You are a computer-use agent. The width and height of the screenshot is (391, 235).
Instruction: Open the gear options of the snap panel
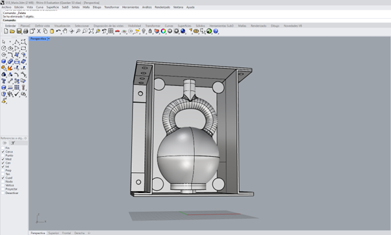click(26, 138)
